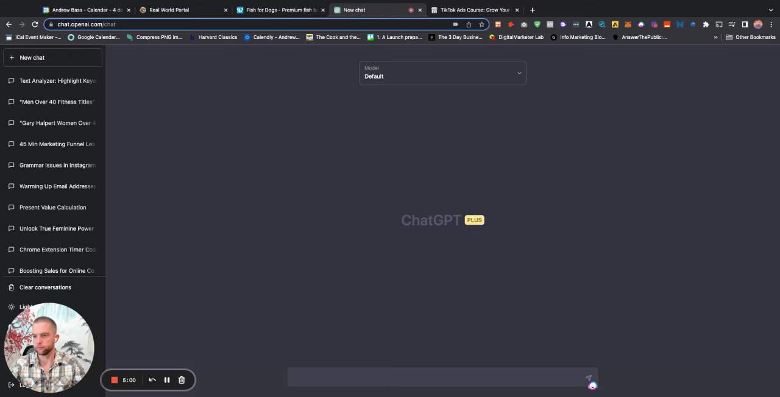The height and width of the screenshot is (397, 780).
Task: Open '45 Min Marketing Funnel Les' conversation
Action: (x=52, y=144)
